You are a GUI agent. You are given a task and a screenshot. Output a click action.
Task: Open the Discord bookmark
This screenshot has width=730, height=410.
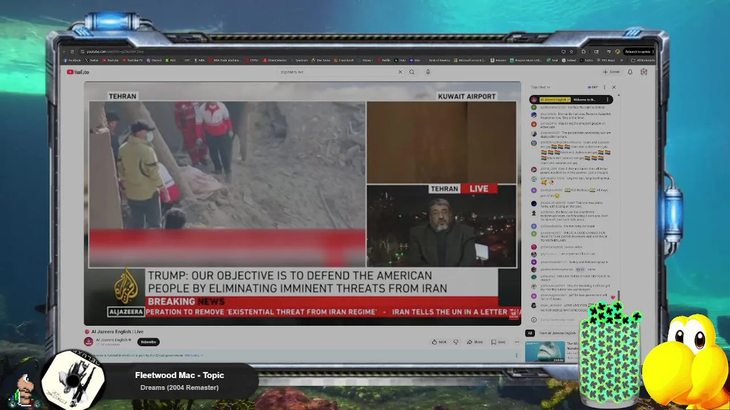click(154, 60)
